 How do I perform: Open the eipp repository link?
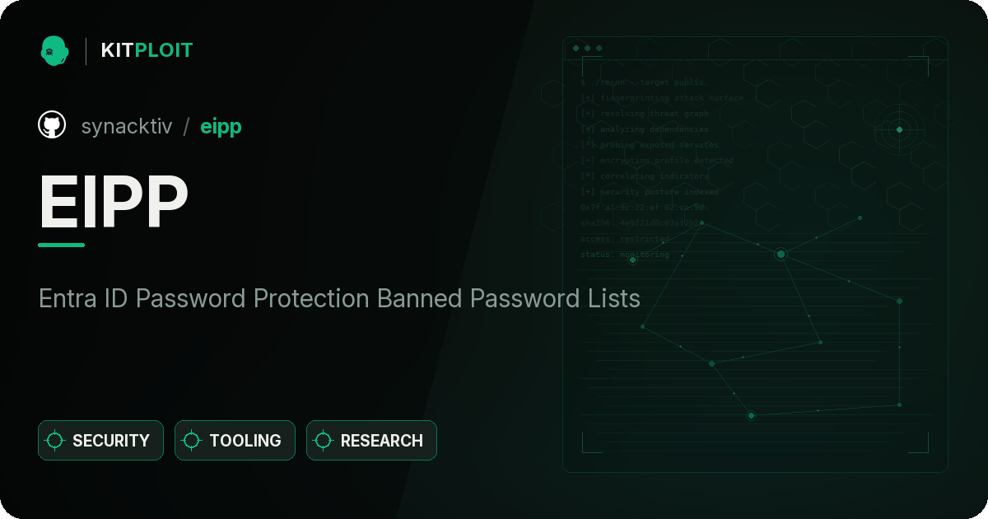click(221, 127)
